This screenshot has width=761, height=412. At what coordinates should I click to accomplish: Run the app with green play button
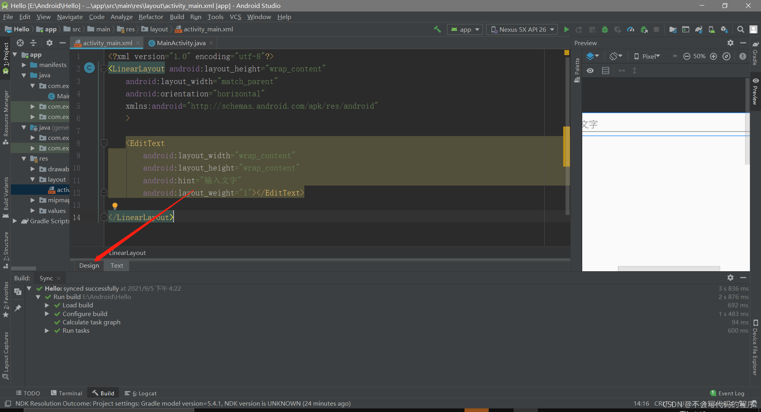pyautogui.click(x=566, y=29)
